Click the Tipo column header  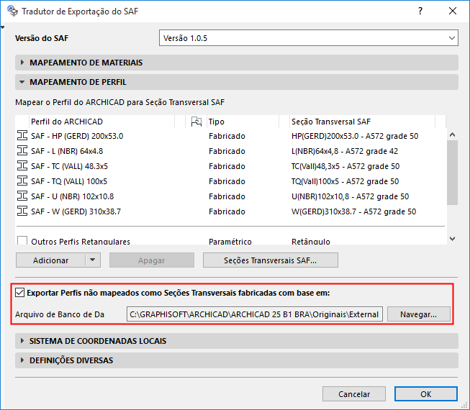coord(243,122)
